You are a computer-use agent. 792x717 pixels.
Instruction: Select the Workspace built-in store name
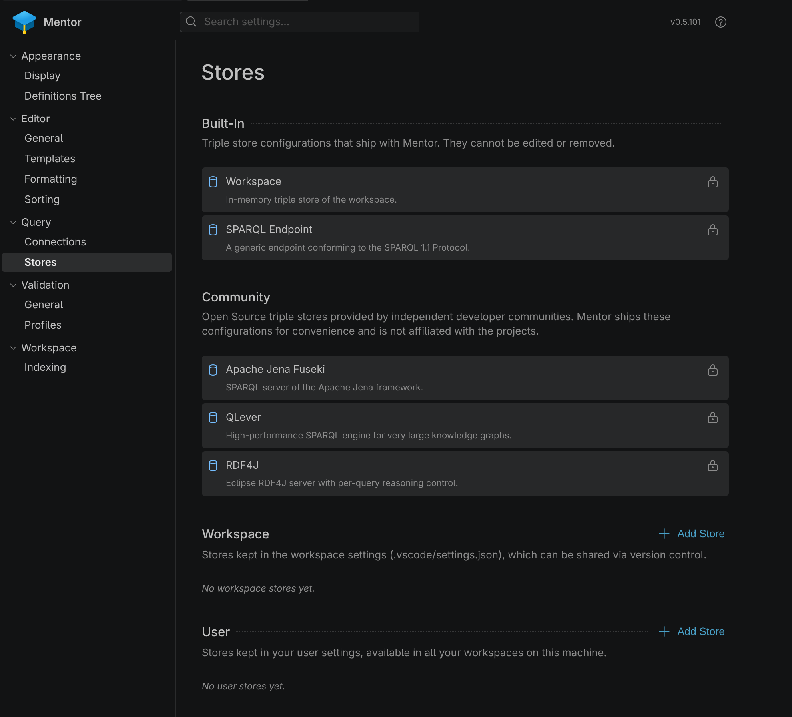pos(253,181)
